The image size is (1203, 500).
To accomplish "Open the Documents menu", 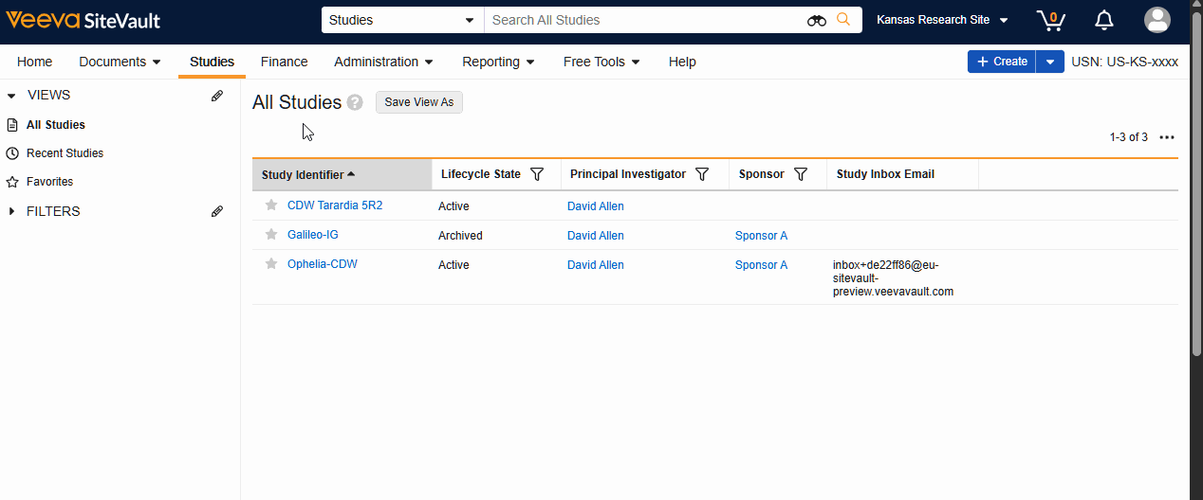I will 120,62.
